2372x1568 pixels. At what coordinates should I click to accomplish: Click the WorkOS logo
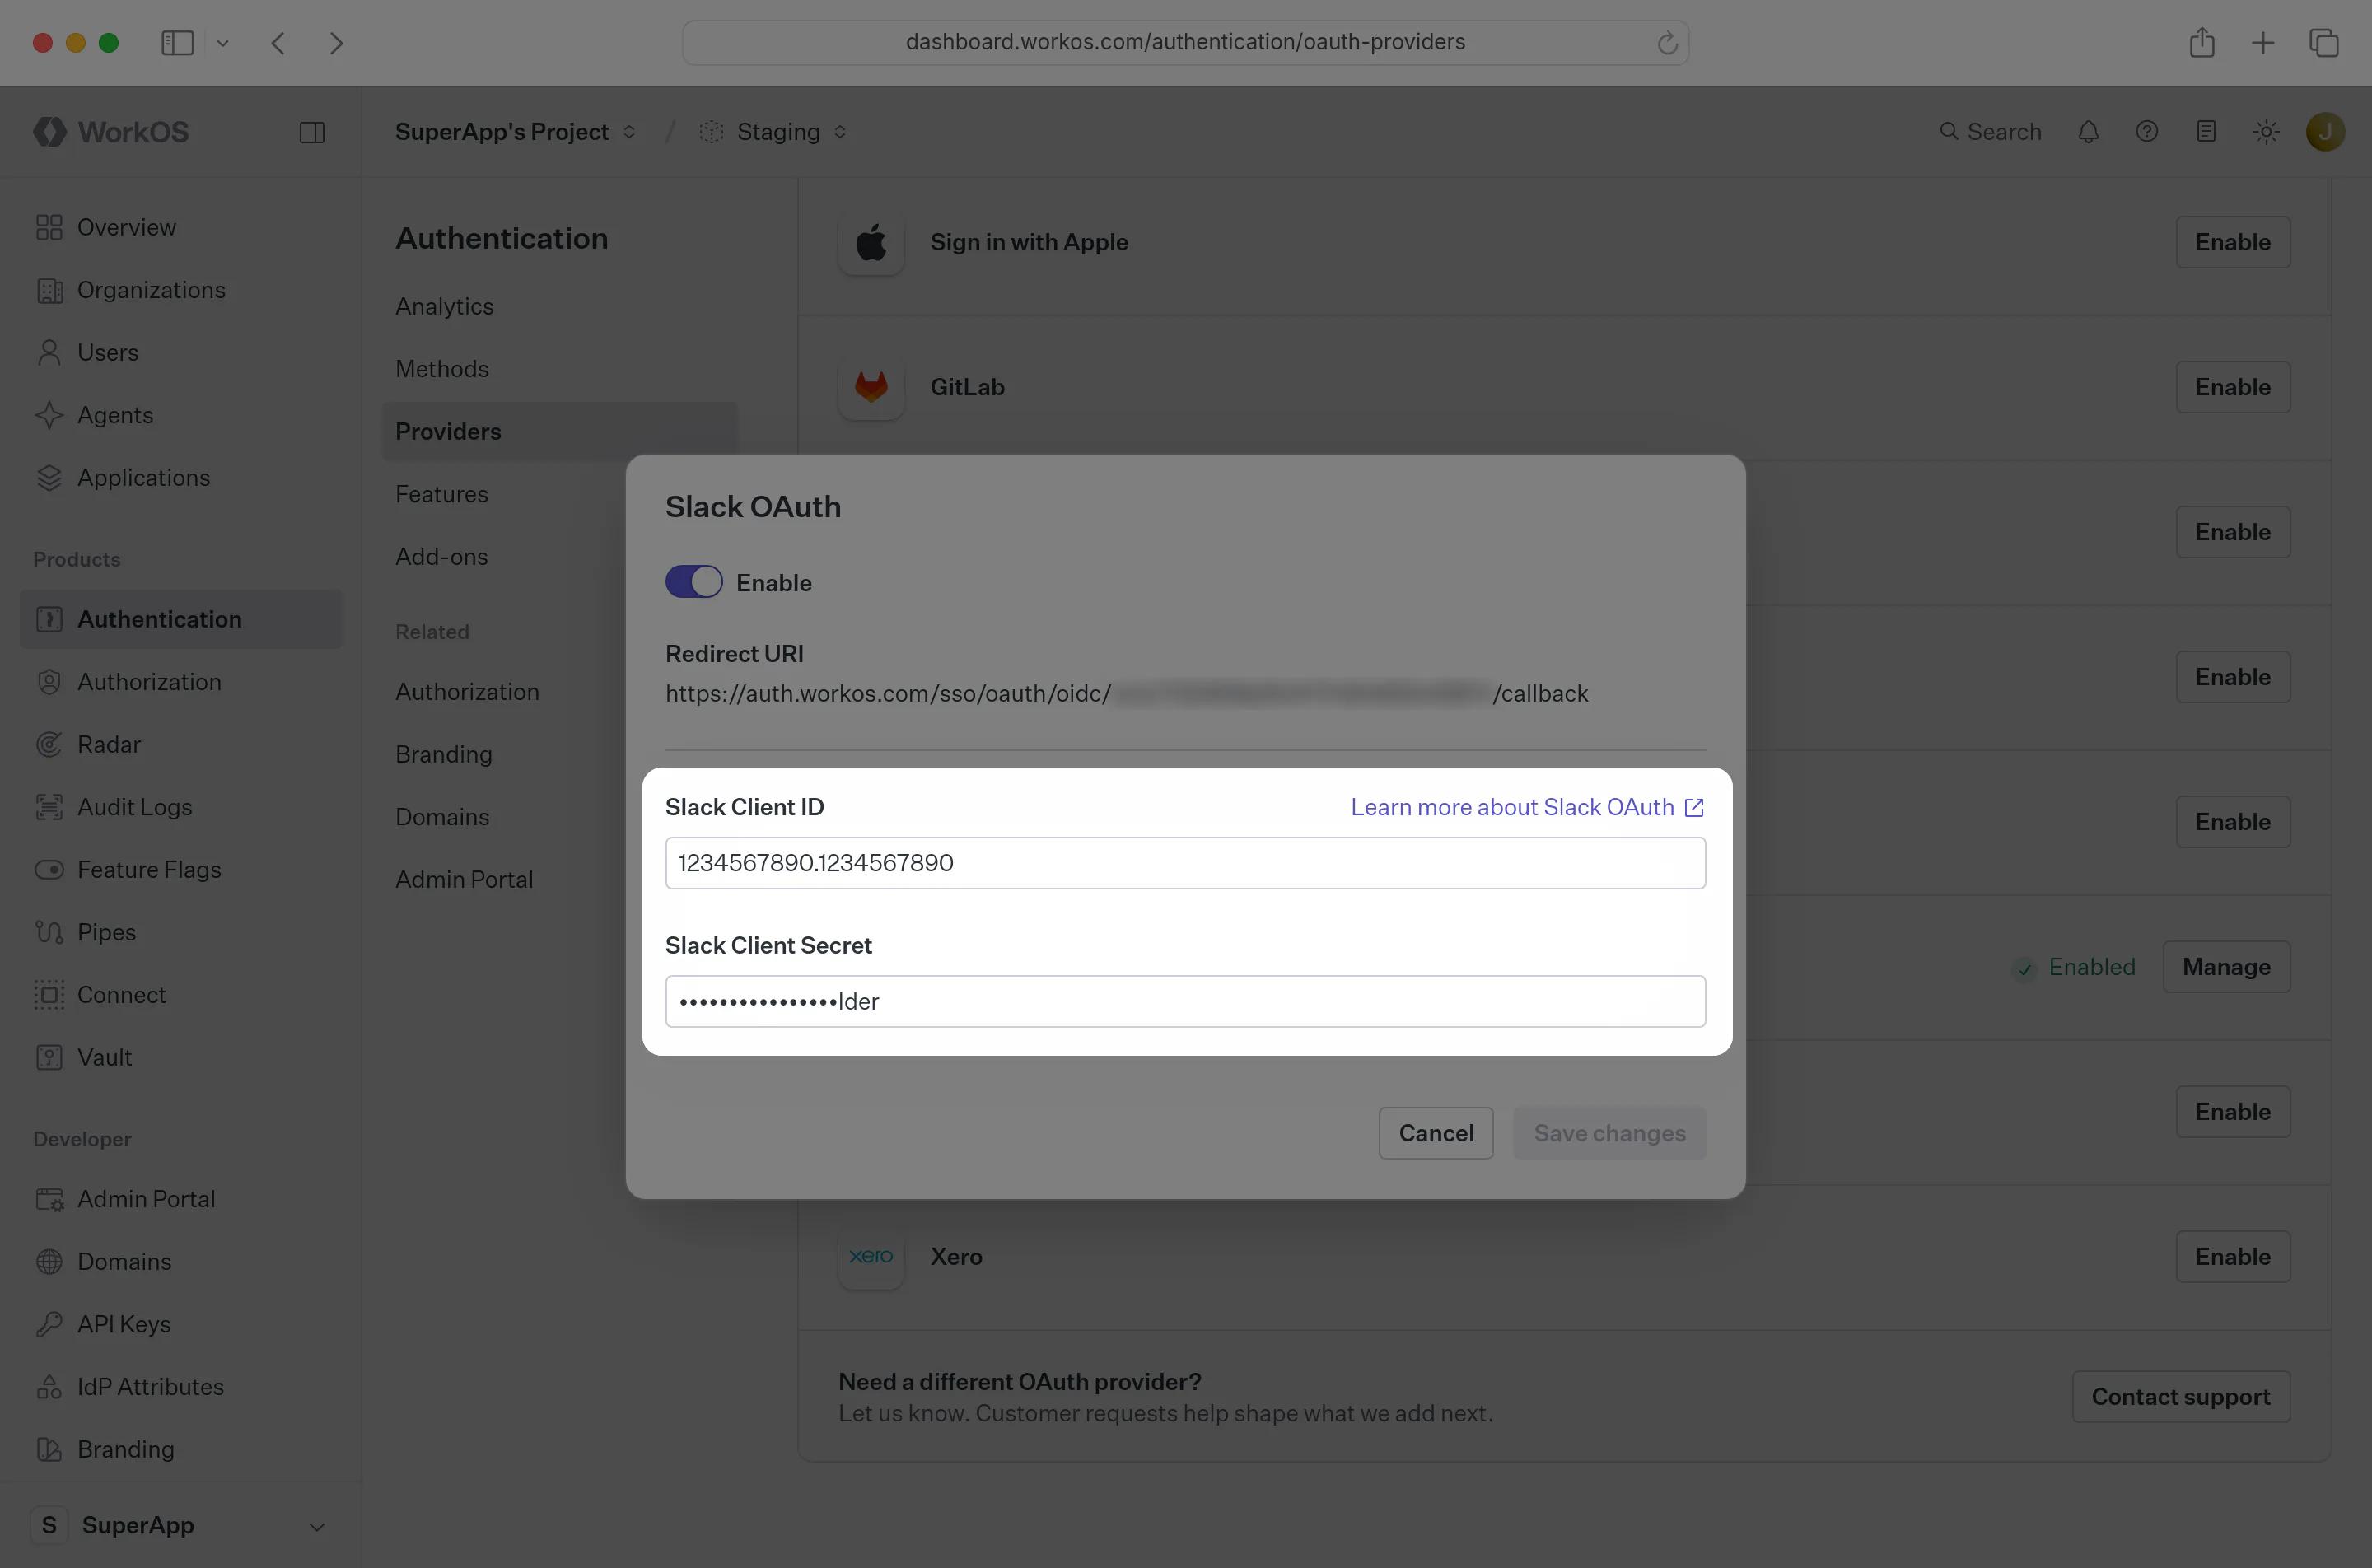click(x=111, y=132)
